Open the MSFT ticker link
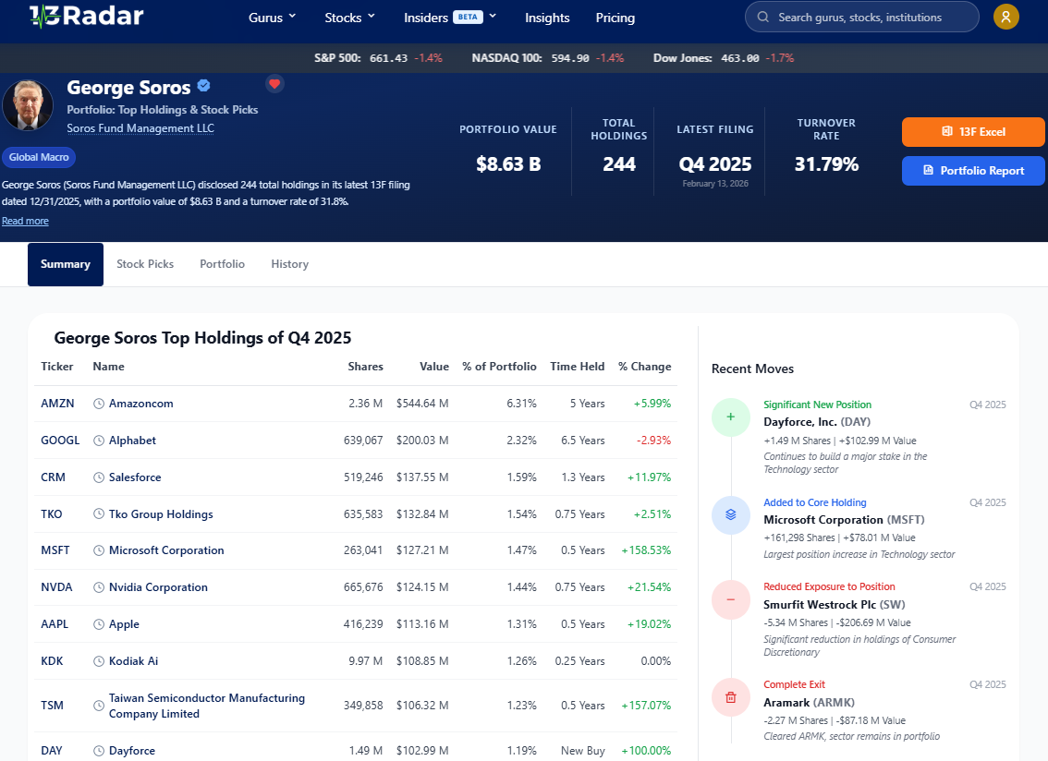Image resolution: width=1048 pixels, height=761 pixels. click(x=55, y=550)
